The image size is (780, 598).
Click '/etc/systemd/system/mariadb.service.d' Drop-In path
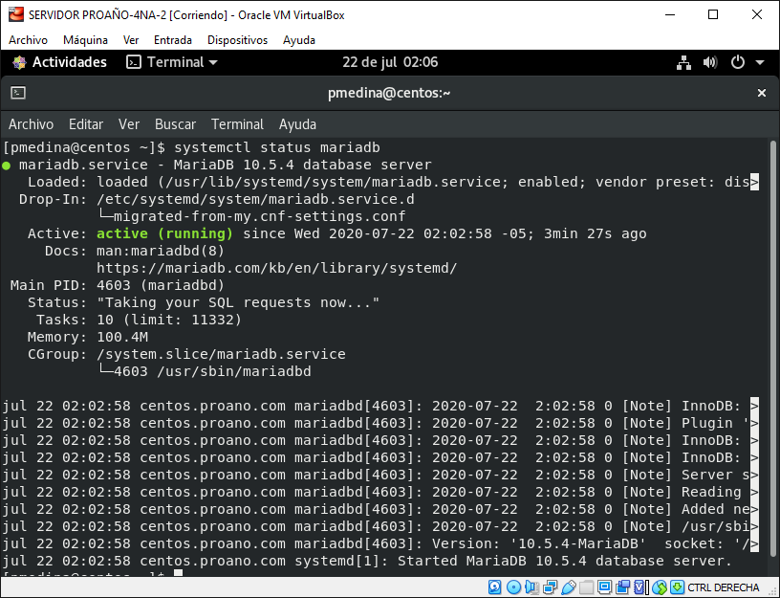[x=255, y=199]
